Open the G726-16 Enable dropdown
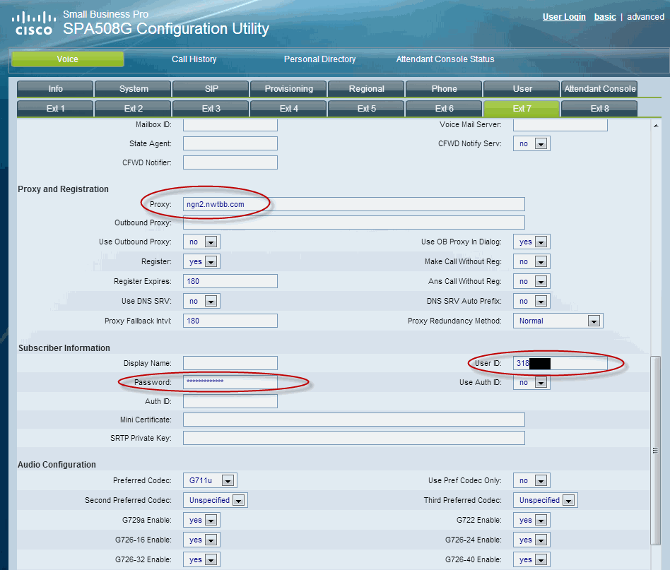Screen dimensions: 670x570 201,540
